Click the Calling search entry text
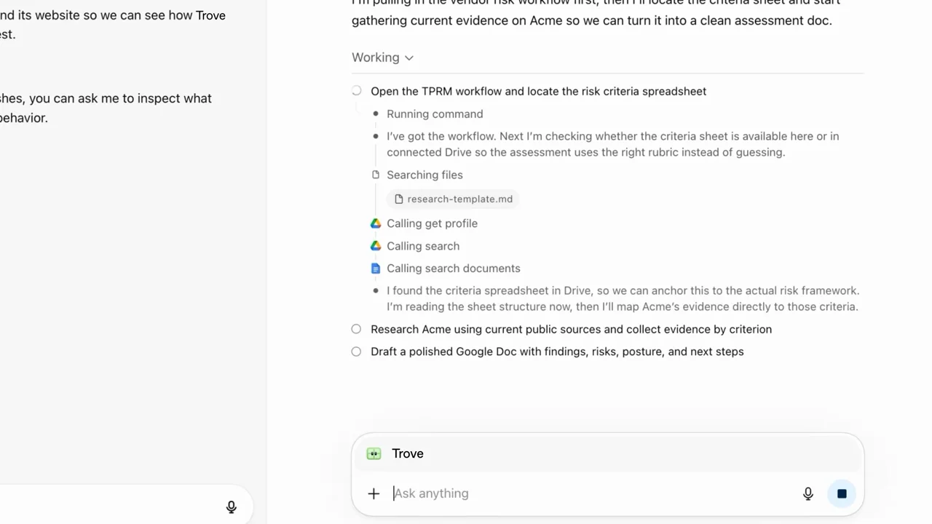This screenshot has width=932, height=524. [x=423, y=246]
